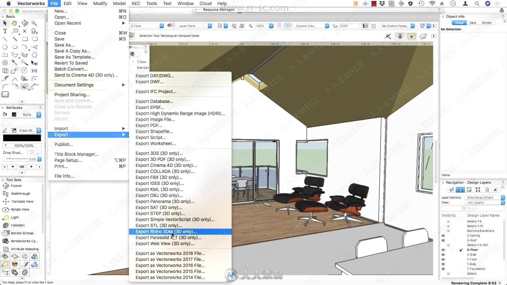Select the Freehand curve tool
This screenshot has width=507, height=285.
click(x=34, y=47)
